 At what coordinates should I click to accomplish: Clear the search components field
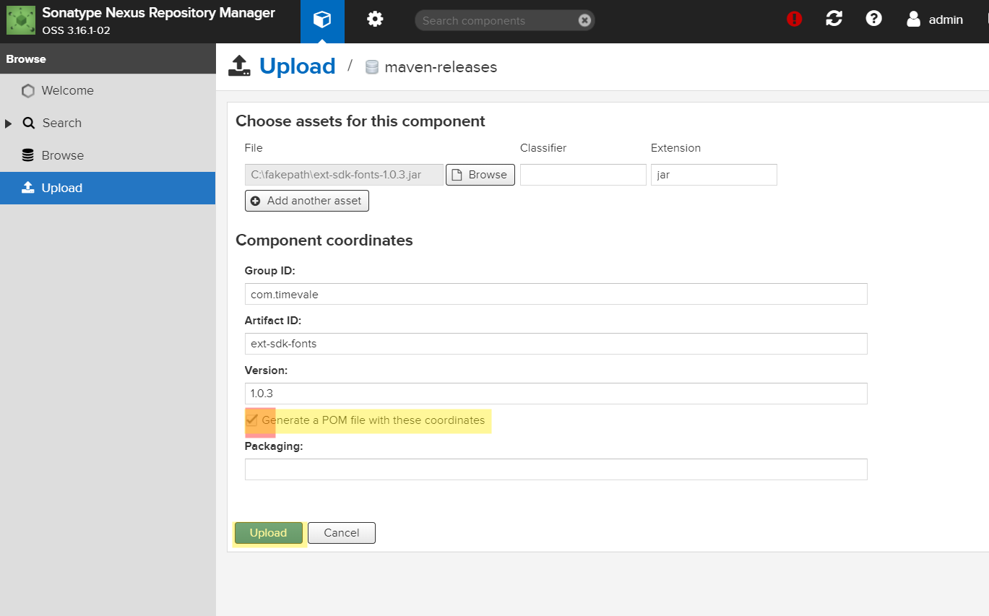click(x=584, y=20)
